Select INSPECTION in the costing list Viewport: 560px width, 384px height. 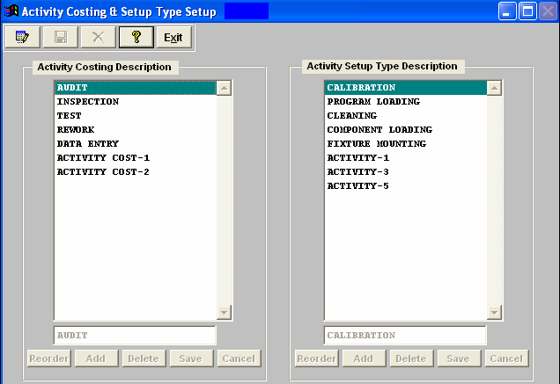(136, 102)
